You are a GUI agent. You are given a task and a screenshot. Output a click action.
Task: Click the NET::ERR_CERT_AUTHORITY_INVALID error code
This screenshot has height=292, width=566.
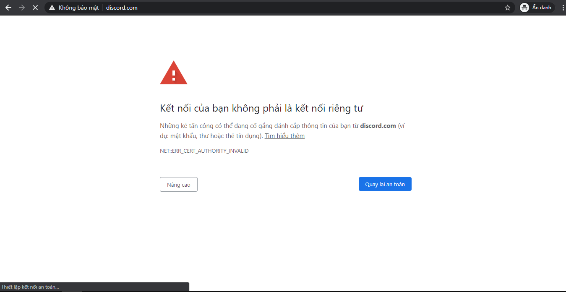(204, 151)
